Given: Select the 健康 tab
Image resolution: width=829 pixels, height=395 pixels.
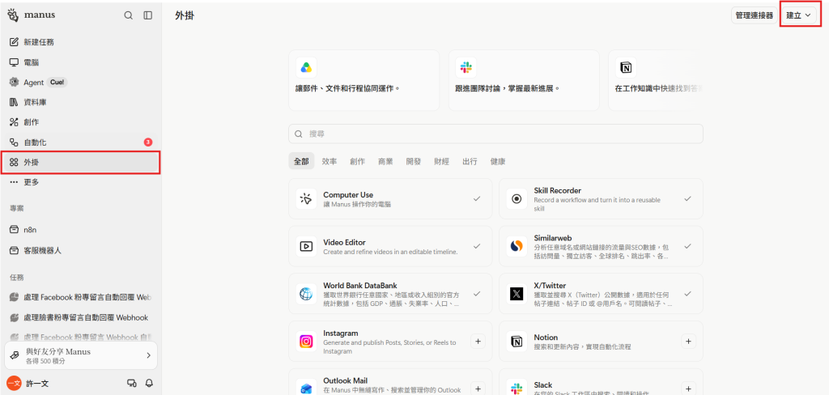Looking at the screenshot, I should 498,161.
